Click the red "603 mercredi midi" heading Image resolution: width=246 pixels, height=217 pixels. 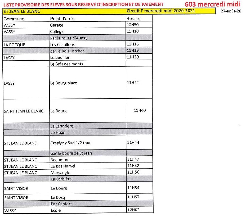(213, 4)
